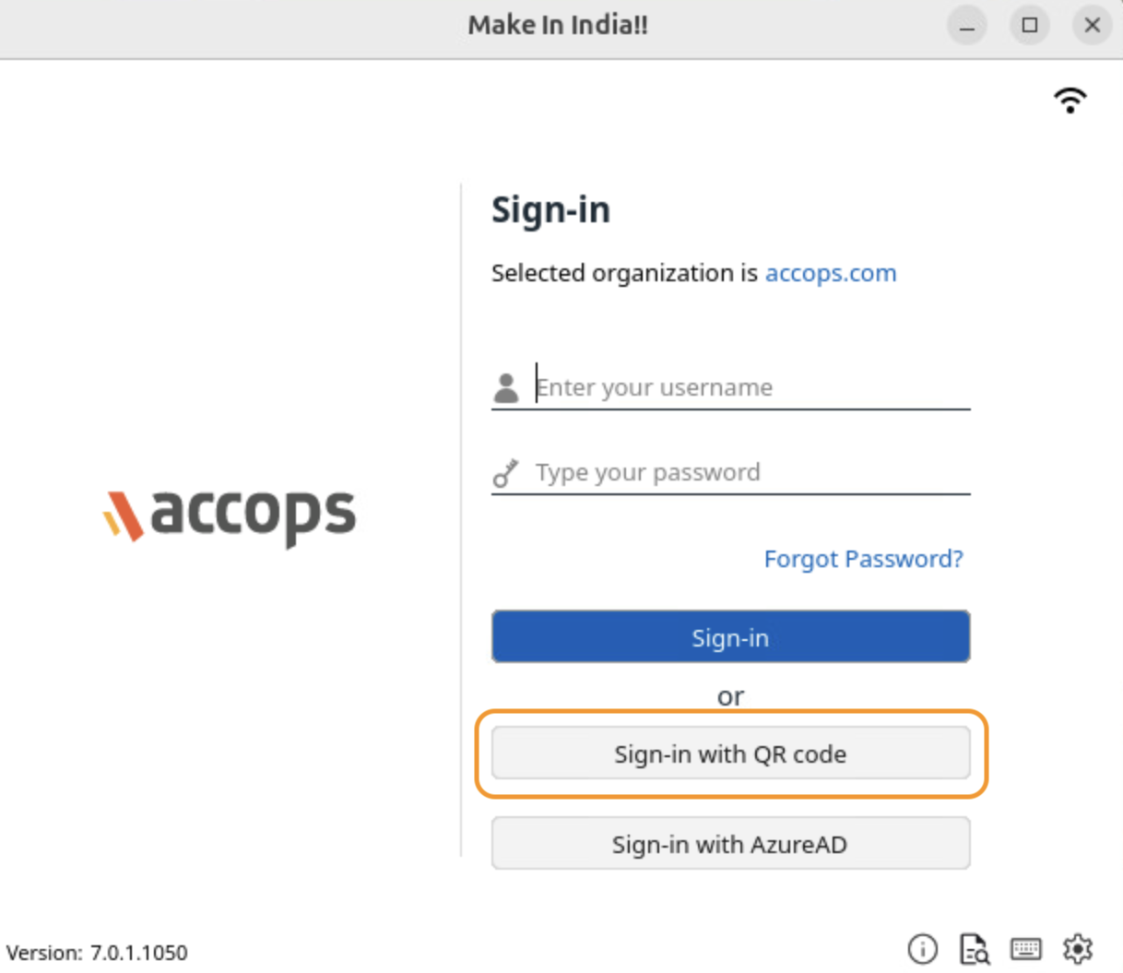Show the on-screen keyboard icon
This screenshot has width=1123, height=973.
tap(1025, 948)
